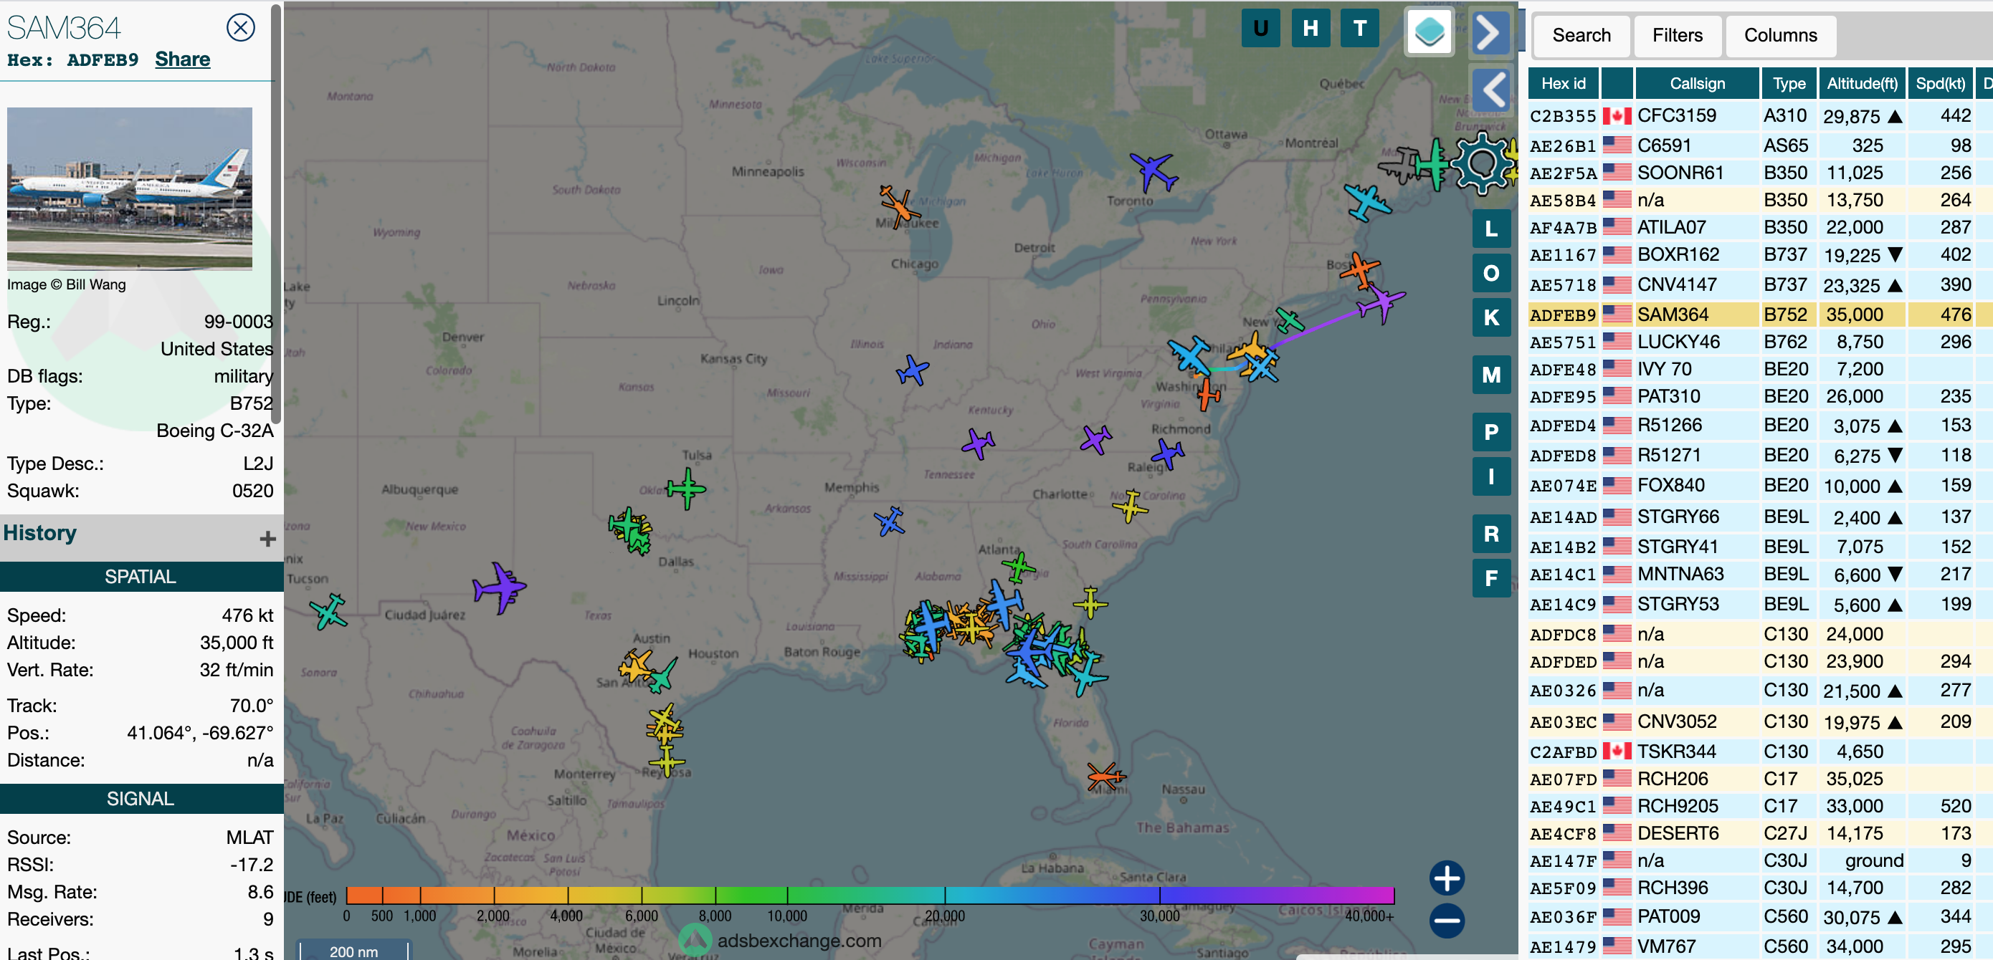Select the DESERT6 table row

[x=1760, y=833]
